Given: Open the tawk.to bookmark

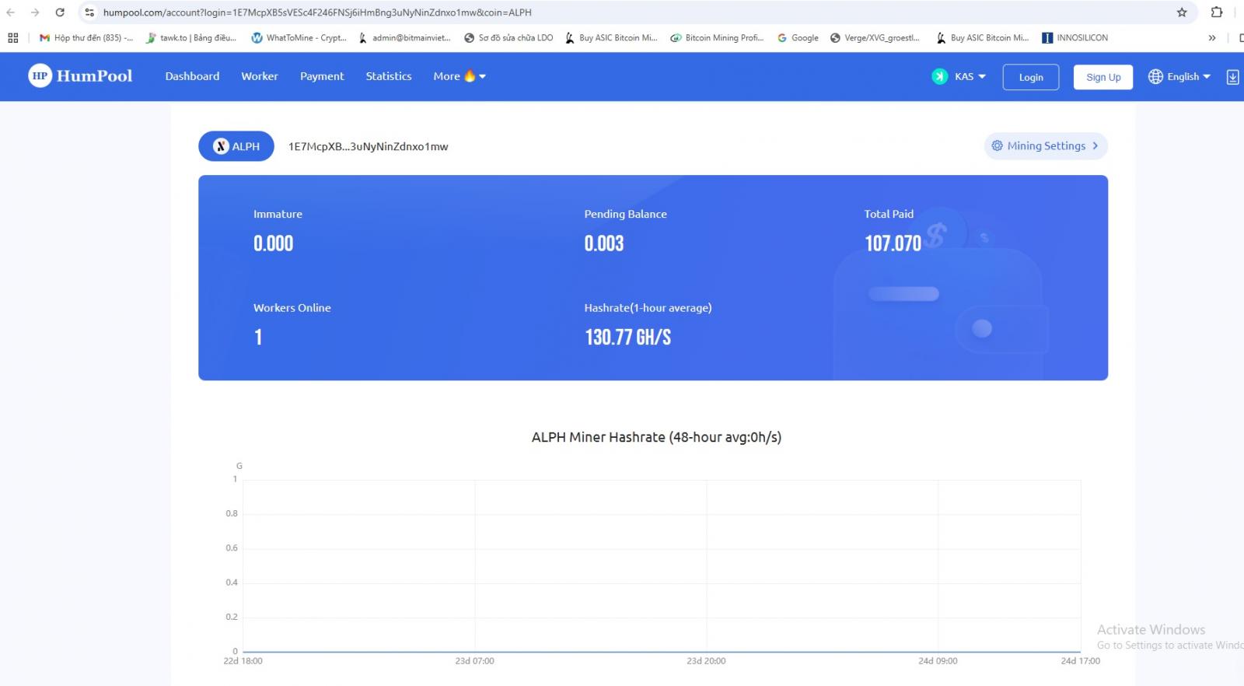Looking at the screenshot, I should 191,37.
